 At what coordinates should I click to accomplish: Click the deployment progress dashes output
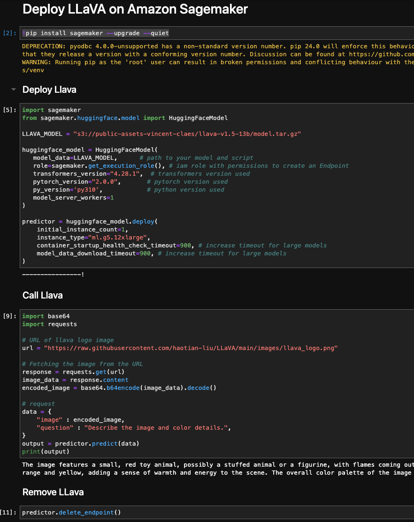(x=53, y=274)
